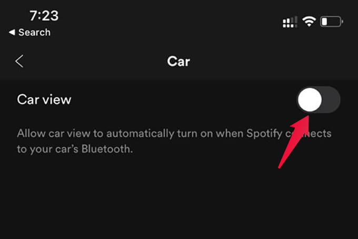Tap the word 'Search' beside the triangle
The width and height of the screenshot is (358, 239).
34,32
